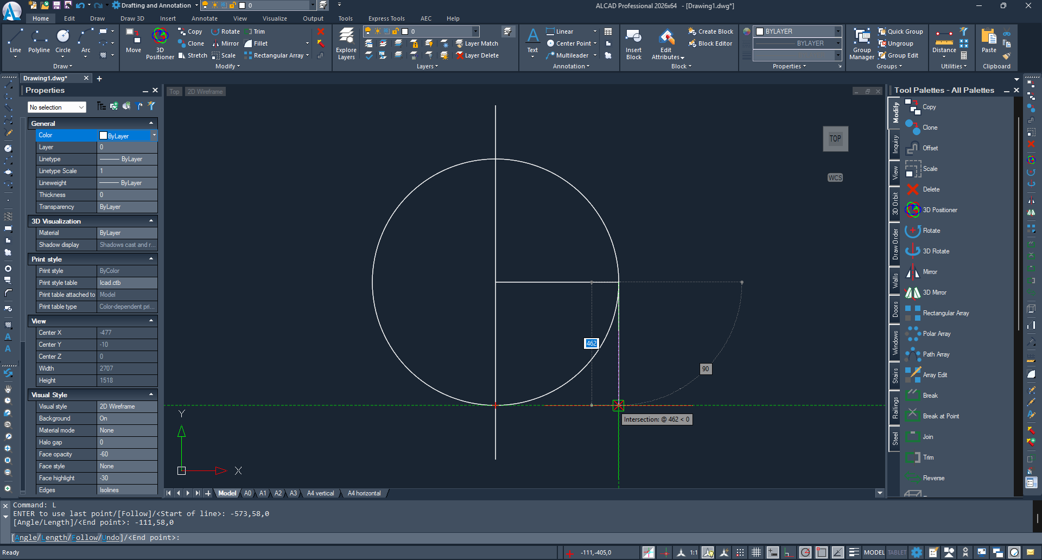Choose Polar Array from Tool Palettes
1042x560 pixels.
point(936,334)
